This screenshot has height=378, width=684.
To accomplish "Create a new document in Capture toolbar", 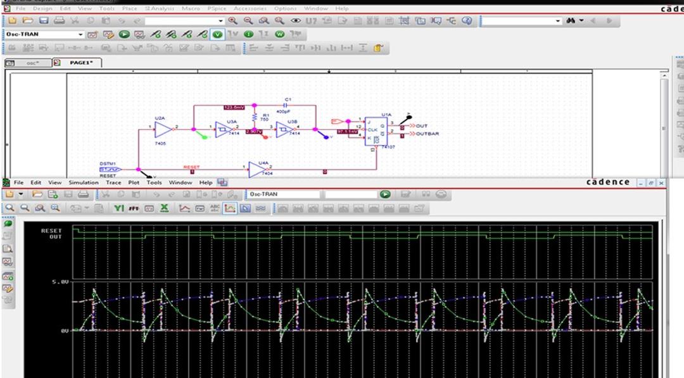I will click(12, 20).
